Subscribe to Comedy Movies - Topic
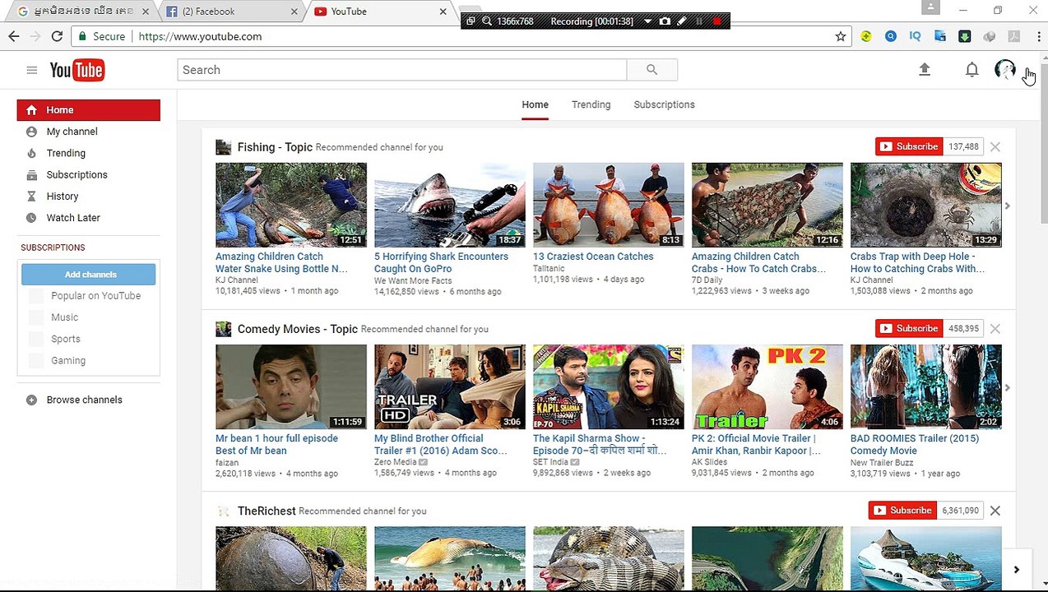The image size is (1048, 592). tap(909, 328)
